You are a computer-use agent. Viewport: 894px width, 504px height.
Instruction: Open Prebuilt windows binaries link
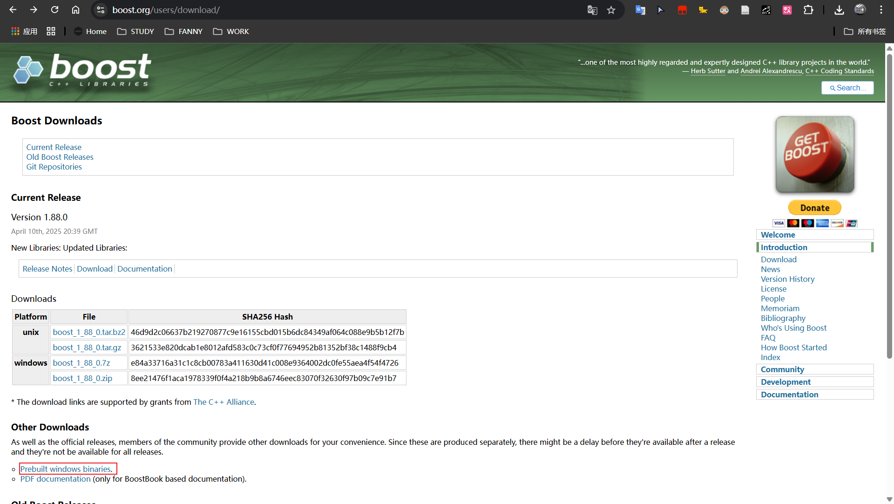tap(66, 469)
